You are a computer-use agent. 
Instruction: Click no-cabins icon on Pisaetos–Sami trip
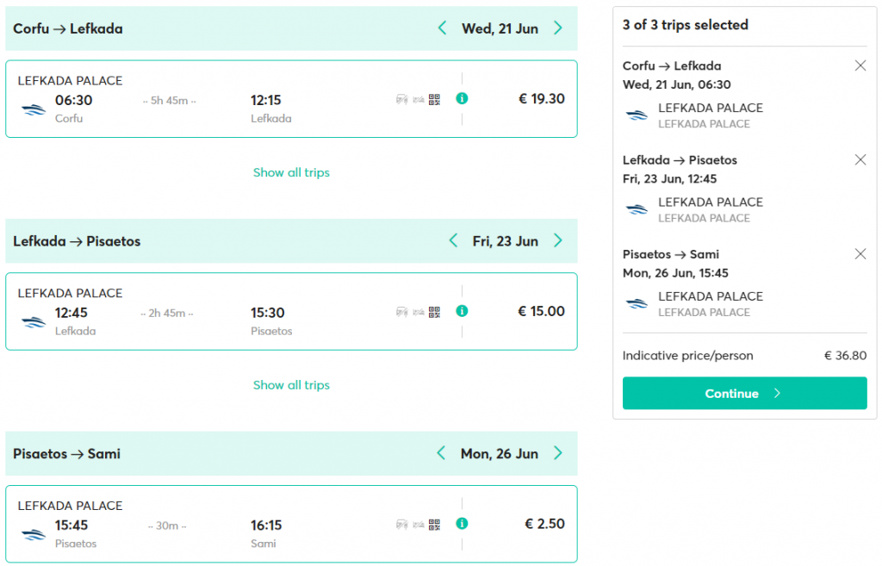tap(419, 525)
